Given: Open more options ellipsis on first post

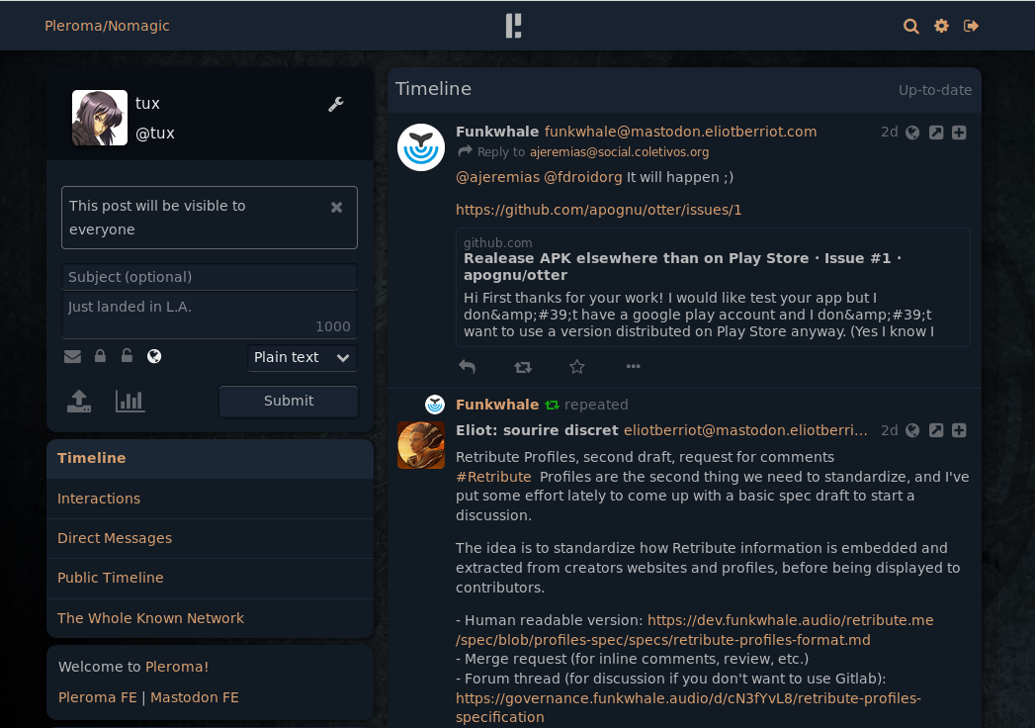Looking at the screenshot, I should click(x=634, y=367).
